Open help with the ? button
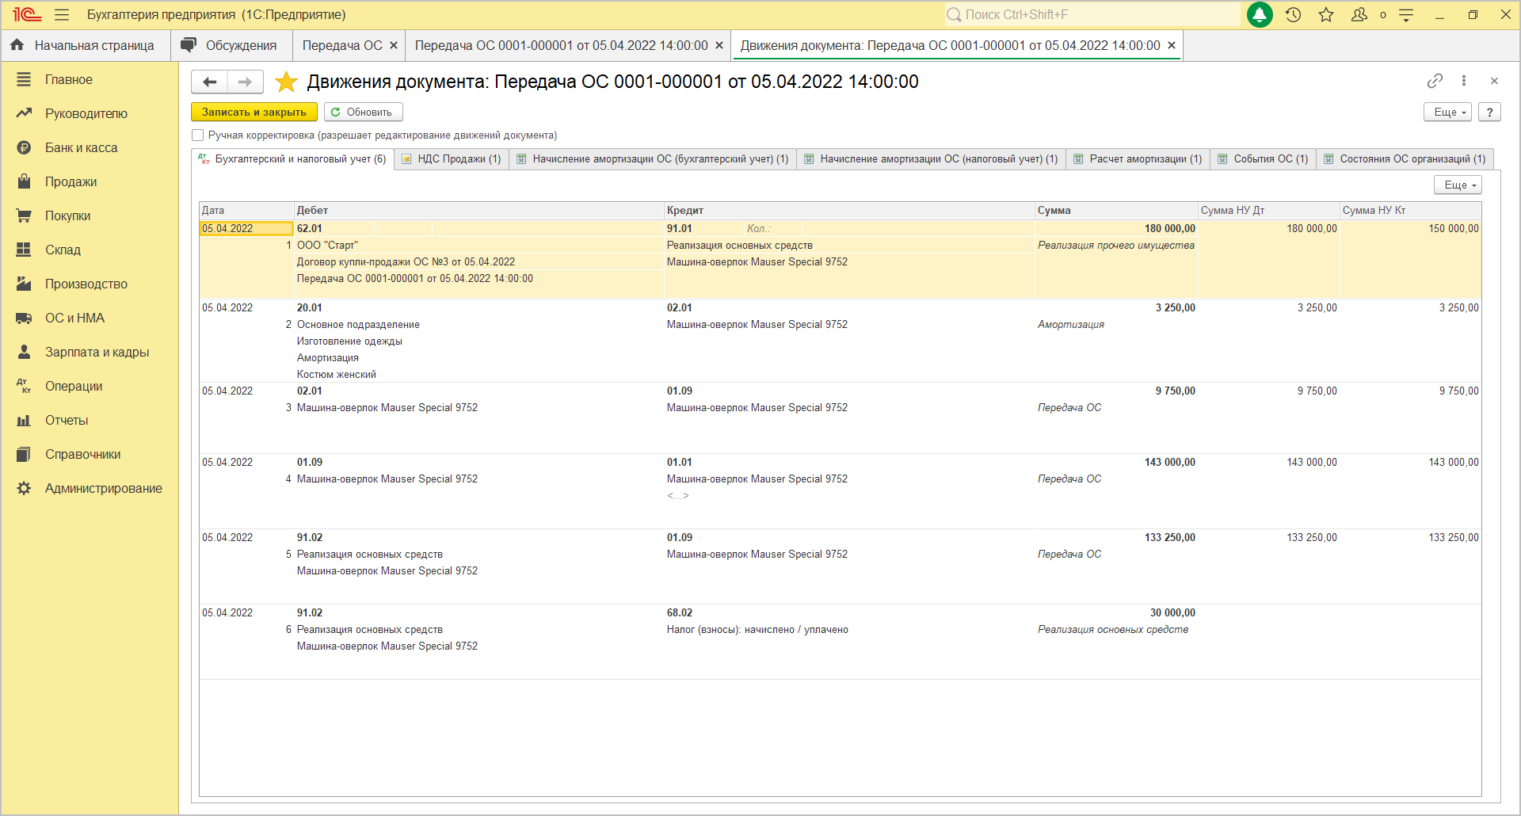Image resolution: width=1521 pixels, height=816 pixels. 1489,112
